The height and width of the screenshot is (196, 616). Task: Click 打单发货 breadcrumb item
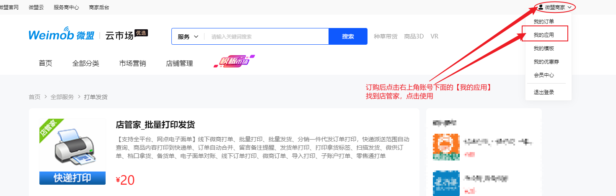96,97
